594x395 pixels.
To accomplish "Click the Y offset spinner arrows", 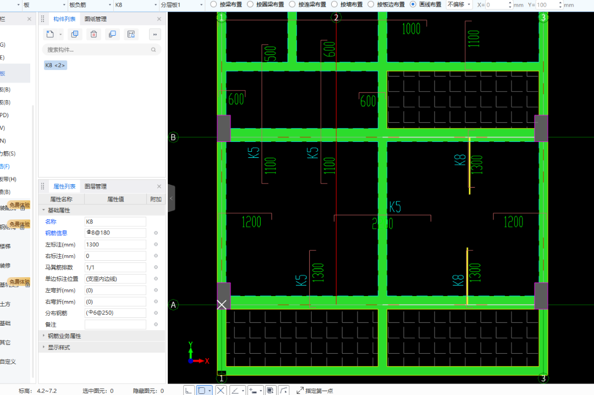I will point(560,5).
